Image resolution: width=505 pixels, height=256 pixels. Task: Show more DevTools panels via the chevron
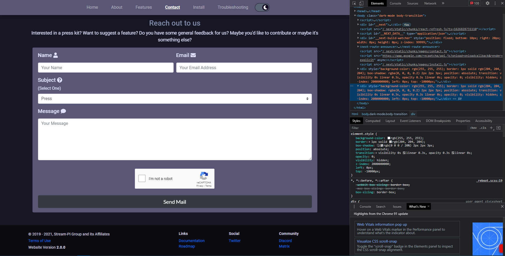tap(443, 3)
